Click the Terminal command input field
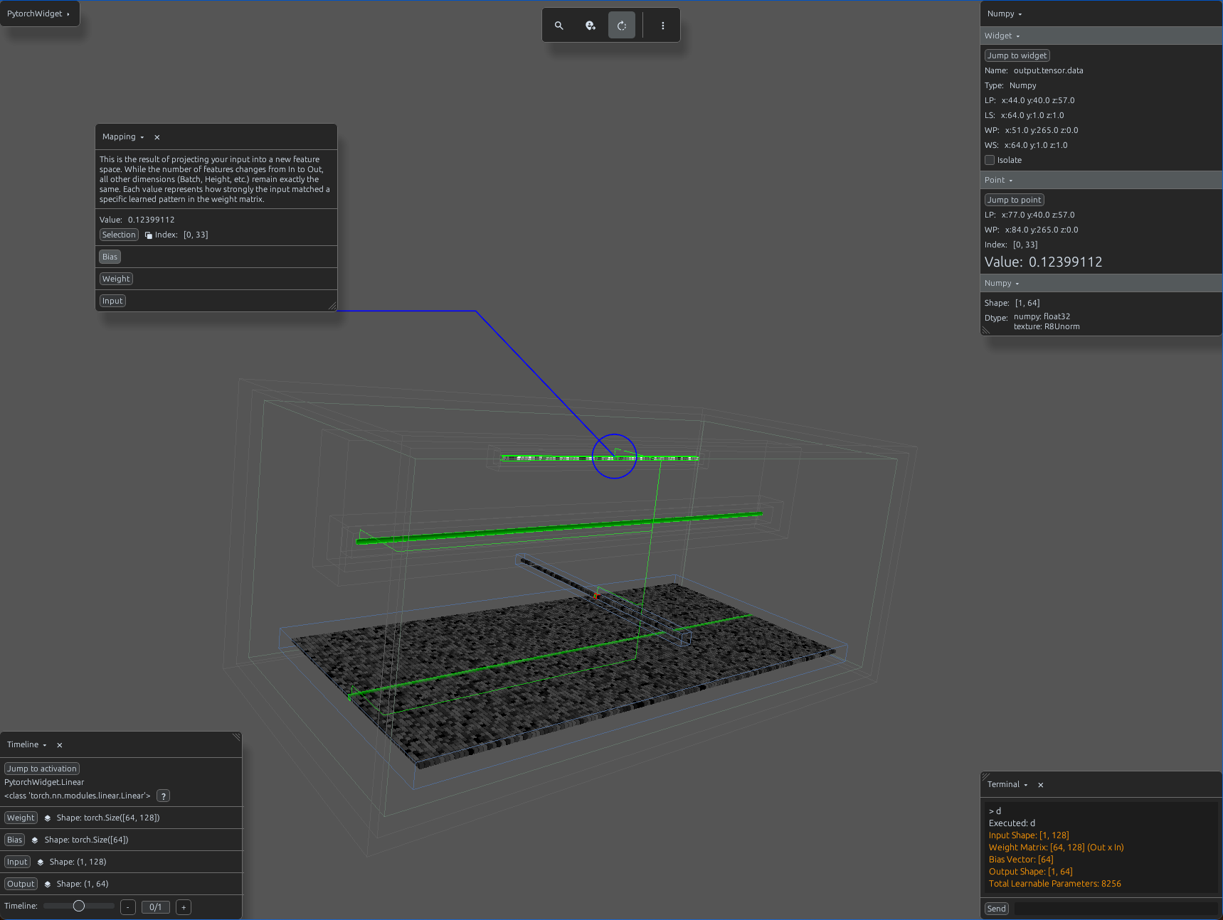Image resolution: width=1223 pixels, height=920 pixels. [x=1116, y=909]
